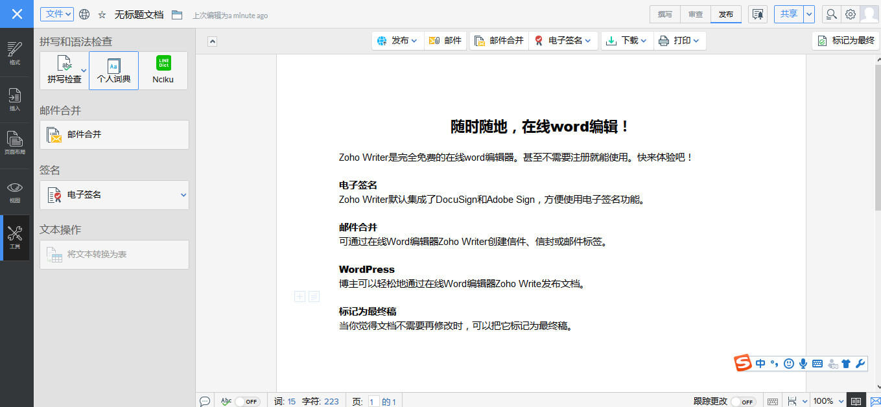
Task: Click the 共享 share button
Action: 788,14
